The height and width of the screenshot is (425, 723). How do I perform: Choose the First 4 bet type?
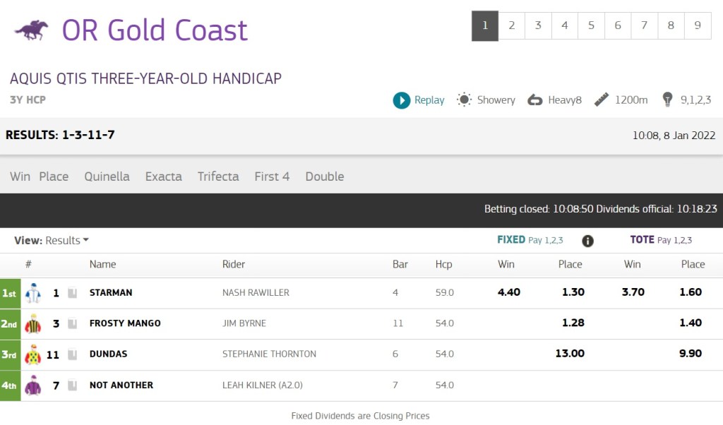[x=272, y=176]
